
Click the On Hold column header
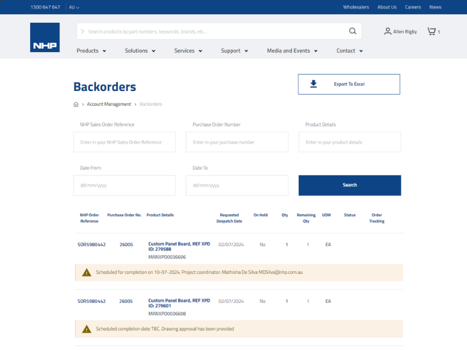(x=260, y=215)
